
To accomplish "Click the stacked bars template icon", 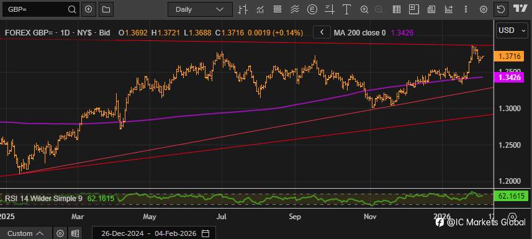I will tap(277, 9).
